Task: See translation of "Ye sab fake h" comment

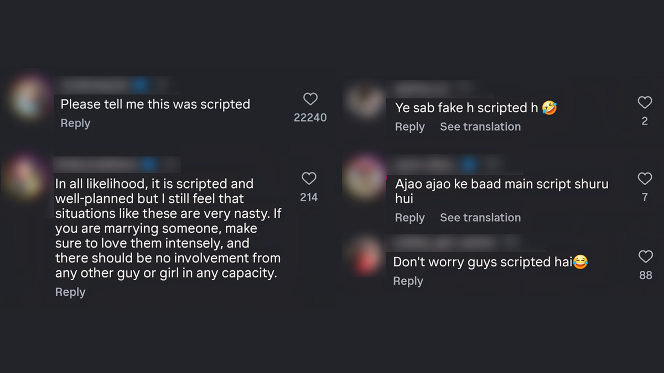Action: (480, 127)
